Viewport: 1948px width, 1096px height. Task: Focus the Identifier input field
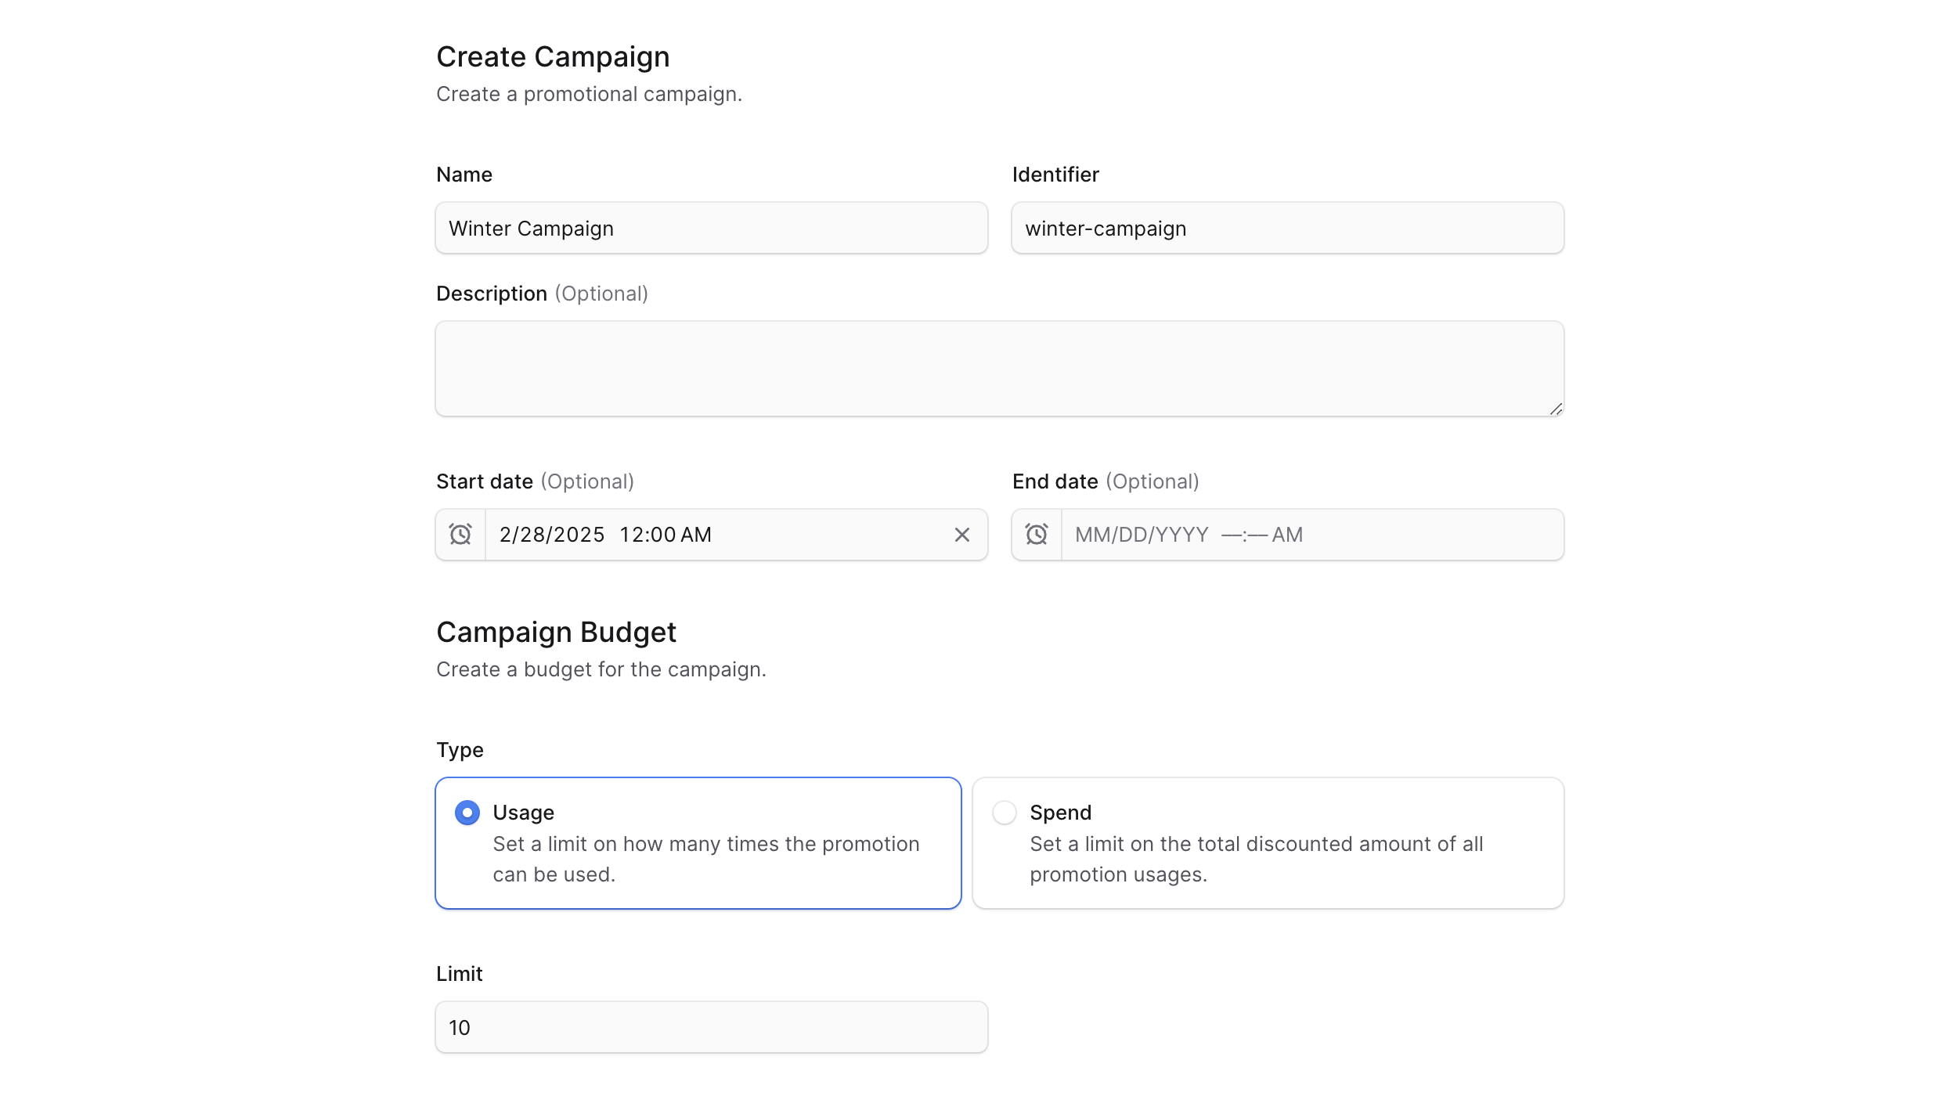coord(1287,229)
